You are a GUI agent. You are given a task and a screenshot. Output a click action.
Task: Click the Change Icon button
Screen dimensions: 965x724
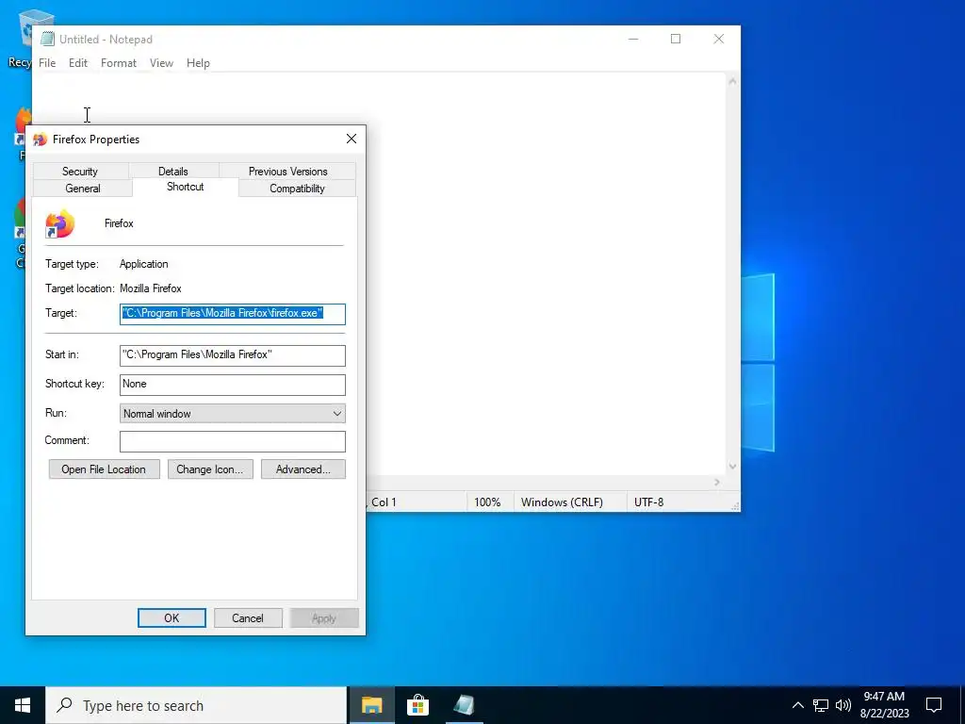210,469
